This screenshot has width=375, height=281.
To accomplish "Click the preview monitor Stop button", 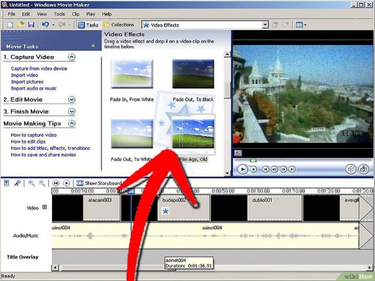I will 253,169.
